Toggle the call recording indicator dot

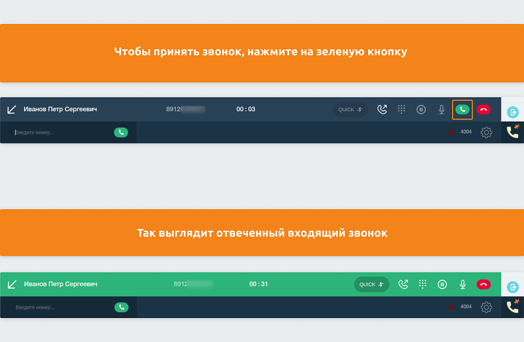coord(450,132)
